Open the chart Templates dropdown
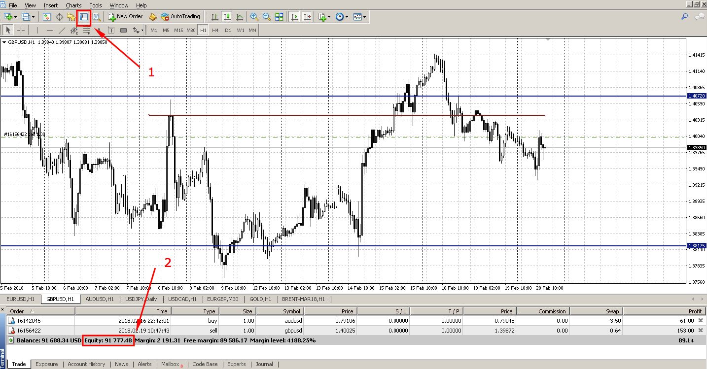 (x=358, y=16)
